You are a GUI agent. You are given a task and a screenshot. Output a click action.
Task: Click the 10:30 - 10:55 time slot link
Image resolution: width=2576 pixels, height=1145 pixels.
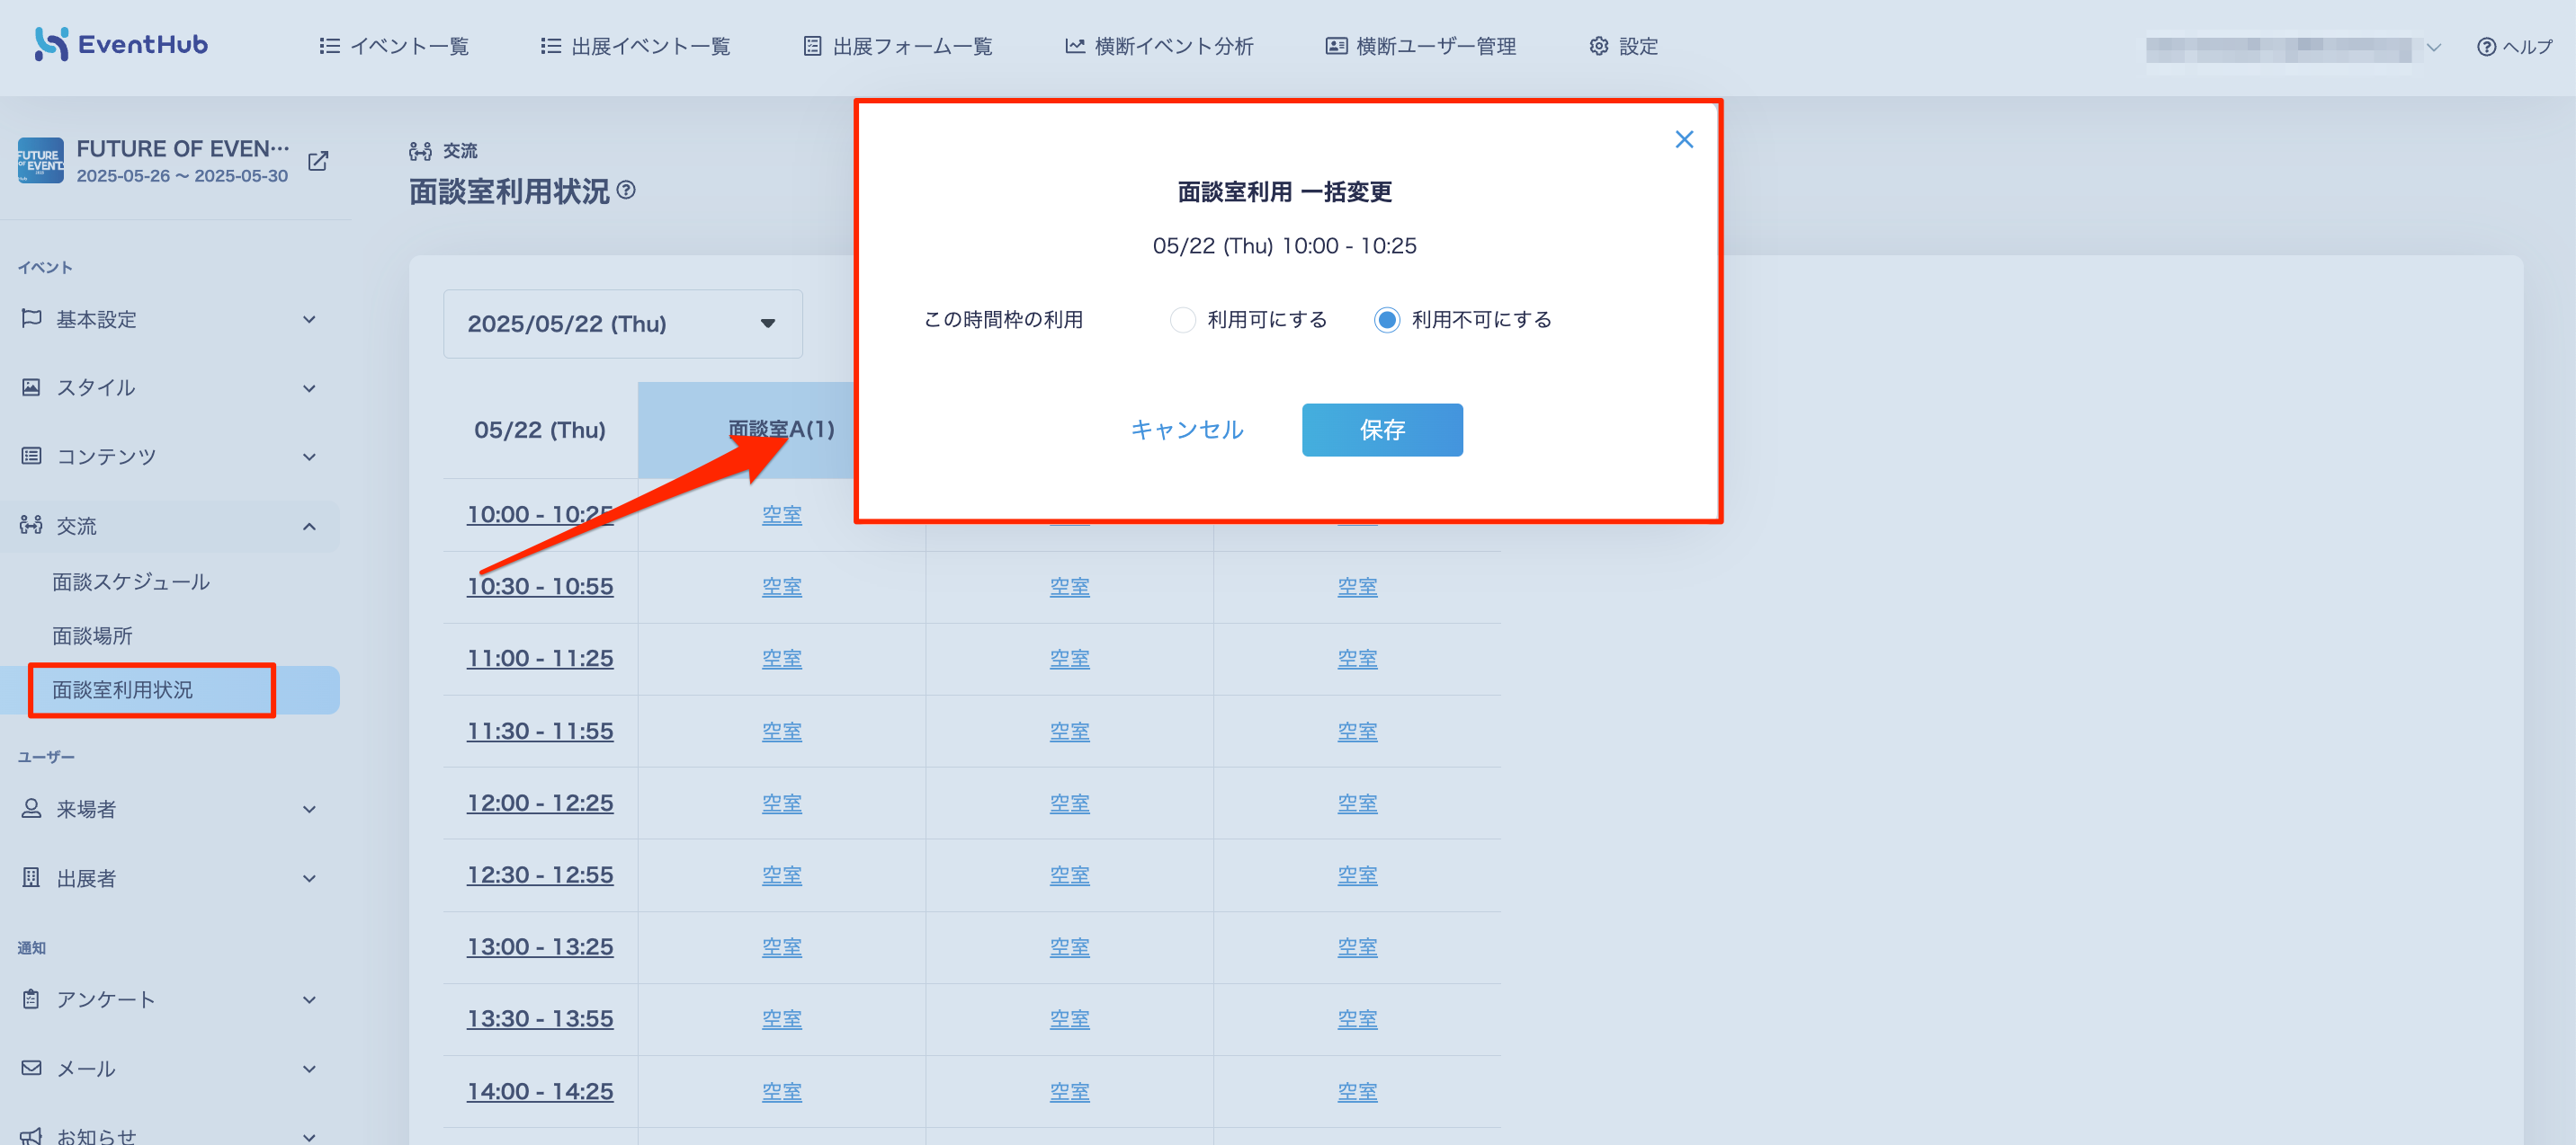pyautogui.click(x=540, y=587)
